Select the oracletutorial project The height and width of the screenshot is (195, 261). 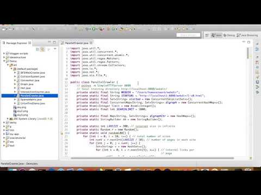tap(17, 138)
